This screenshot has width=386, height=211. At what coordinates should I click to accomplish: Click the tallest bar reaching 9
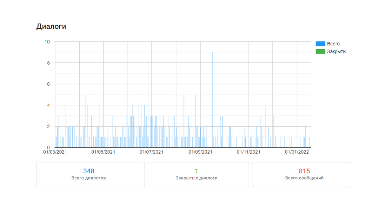coord(212,100)
